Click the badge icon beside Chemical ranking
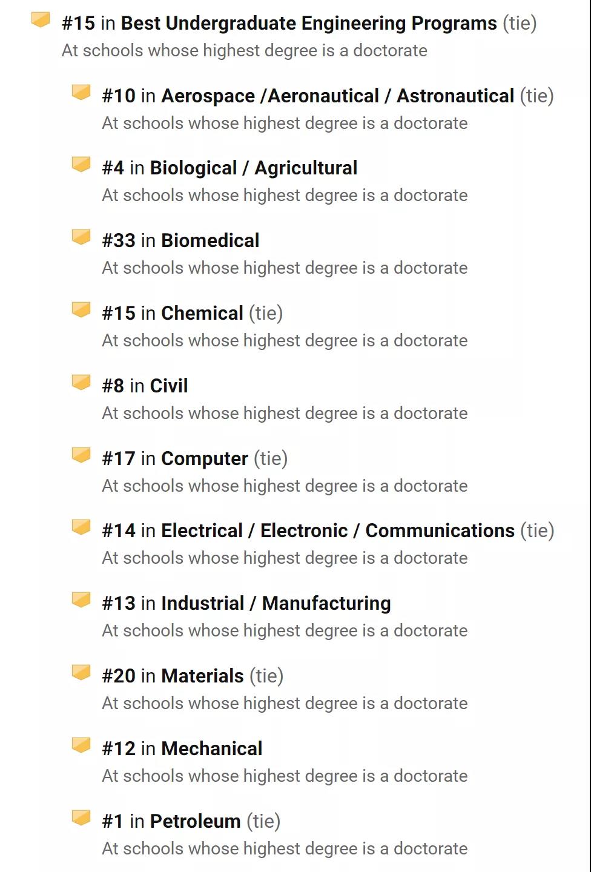 click(81, 309)
